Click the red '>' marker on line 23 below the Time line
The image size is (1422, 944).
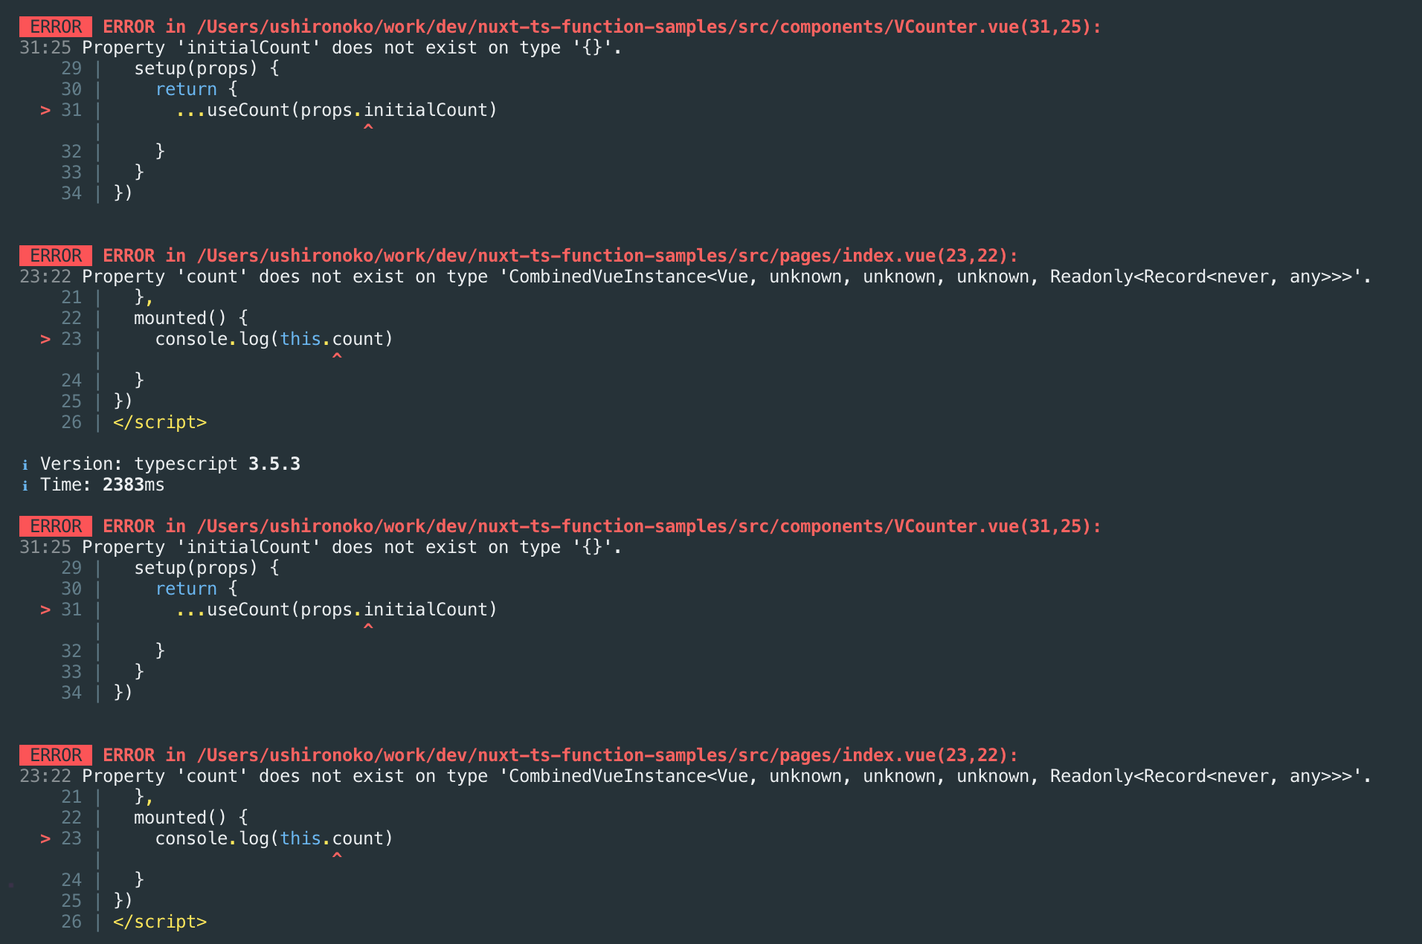pos(45,838)
